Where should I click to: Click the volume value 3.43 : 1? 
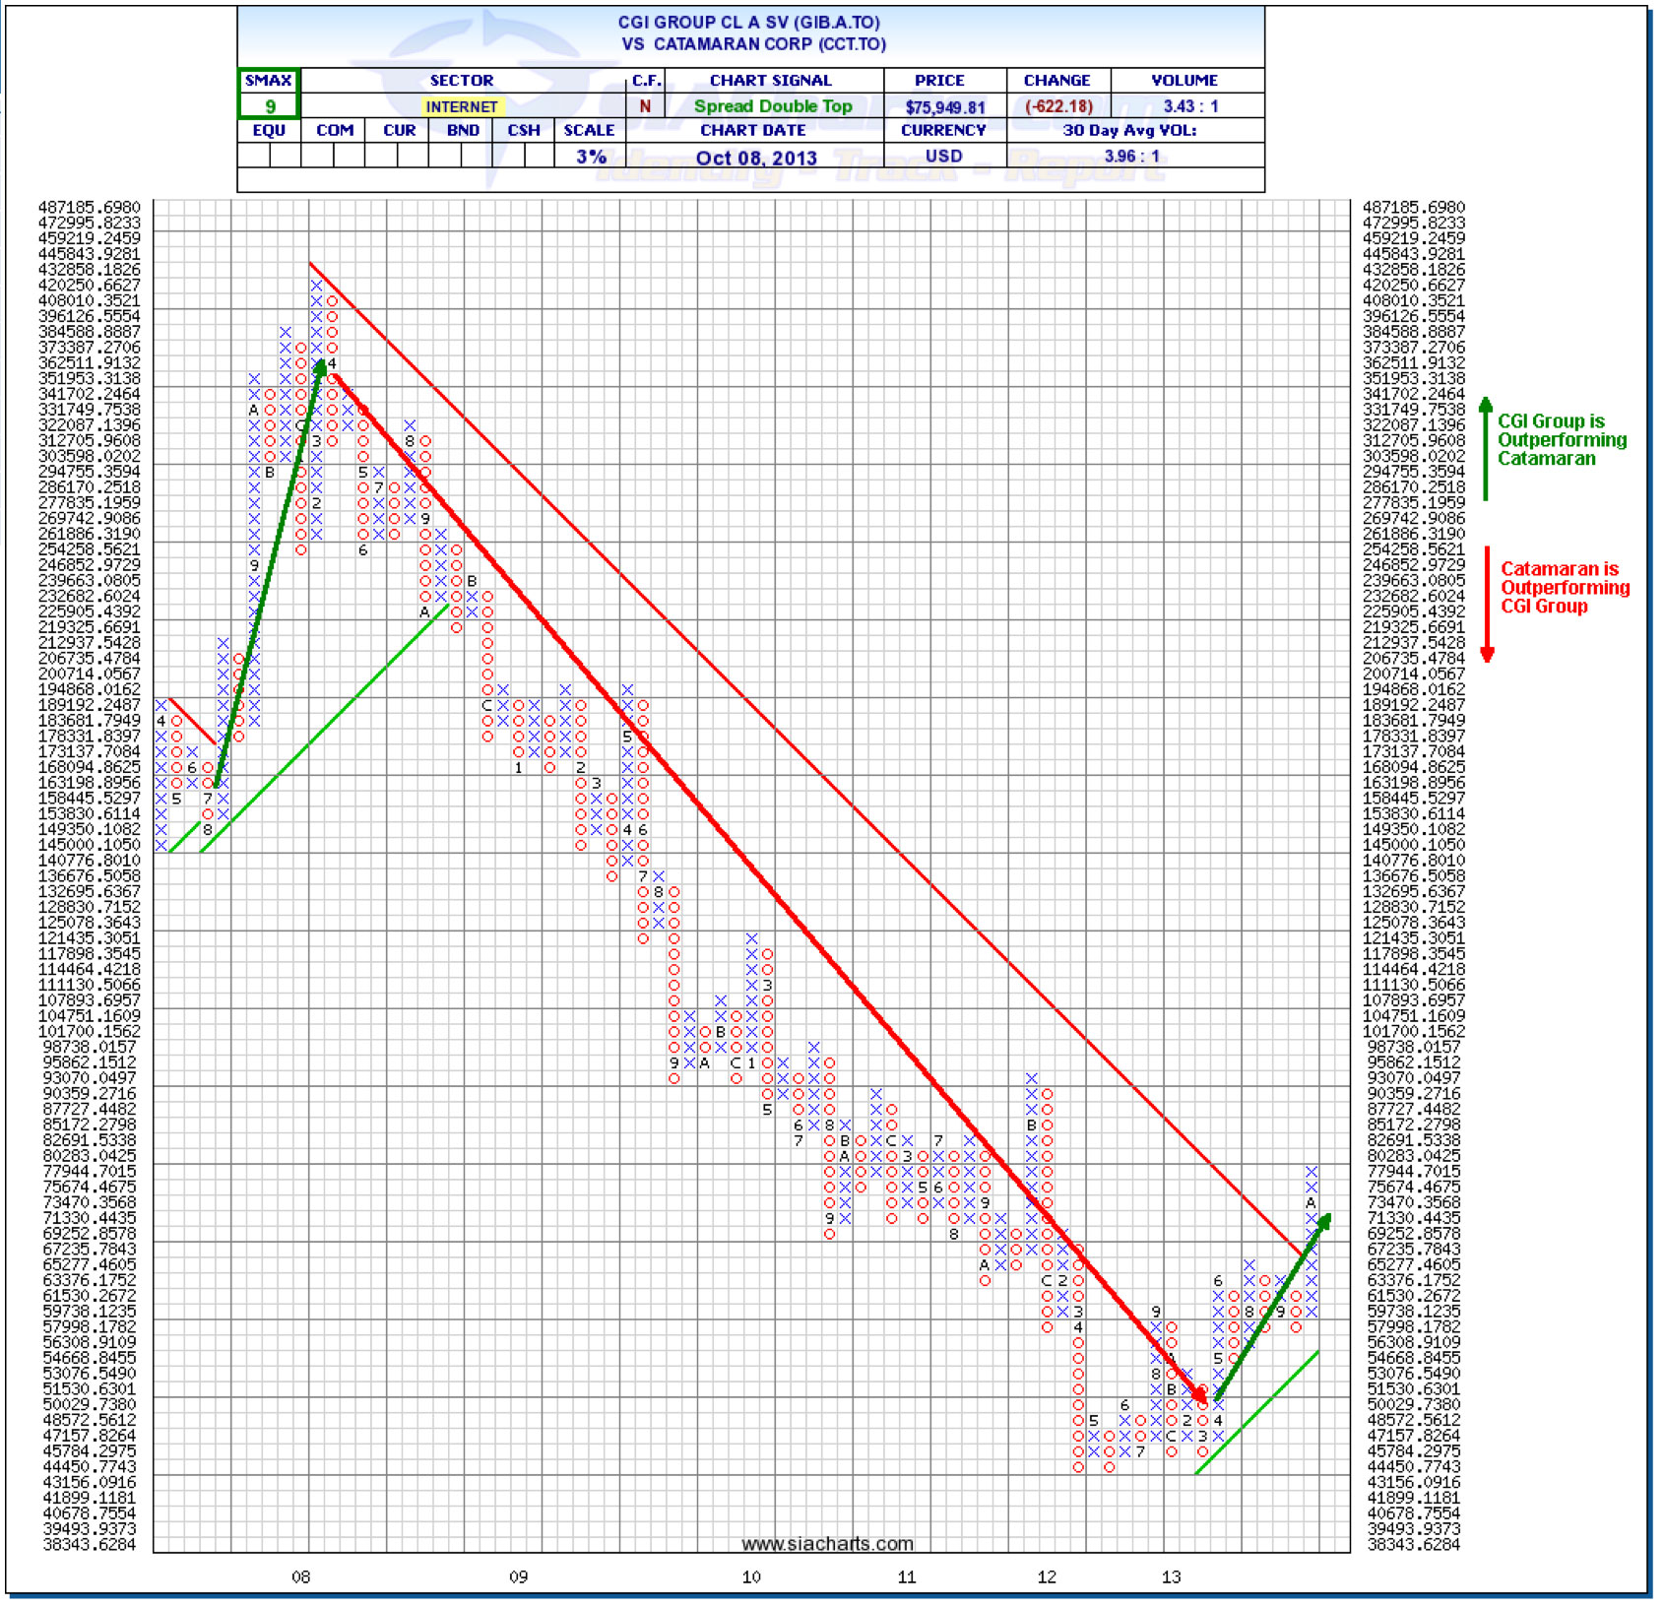click(1189, 106)
